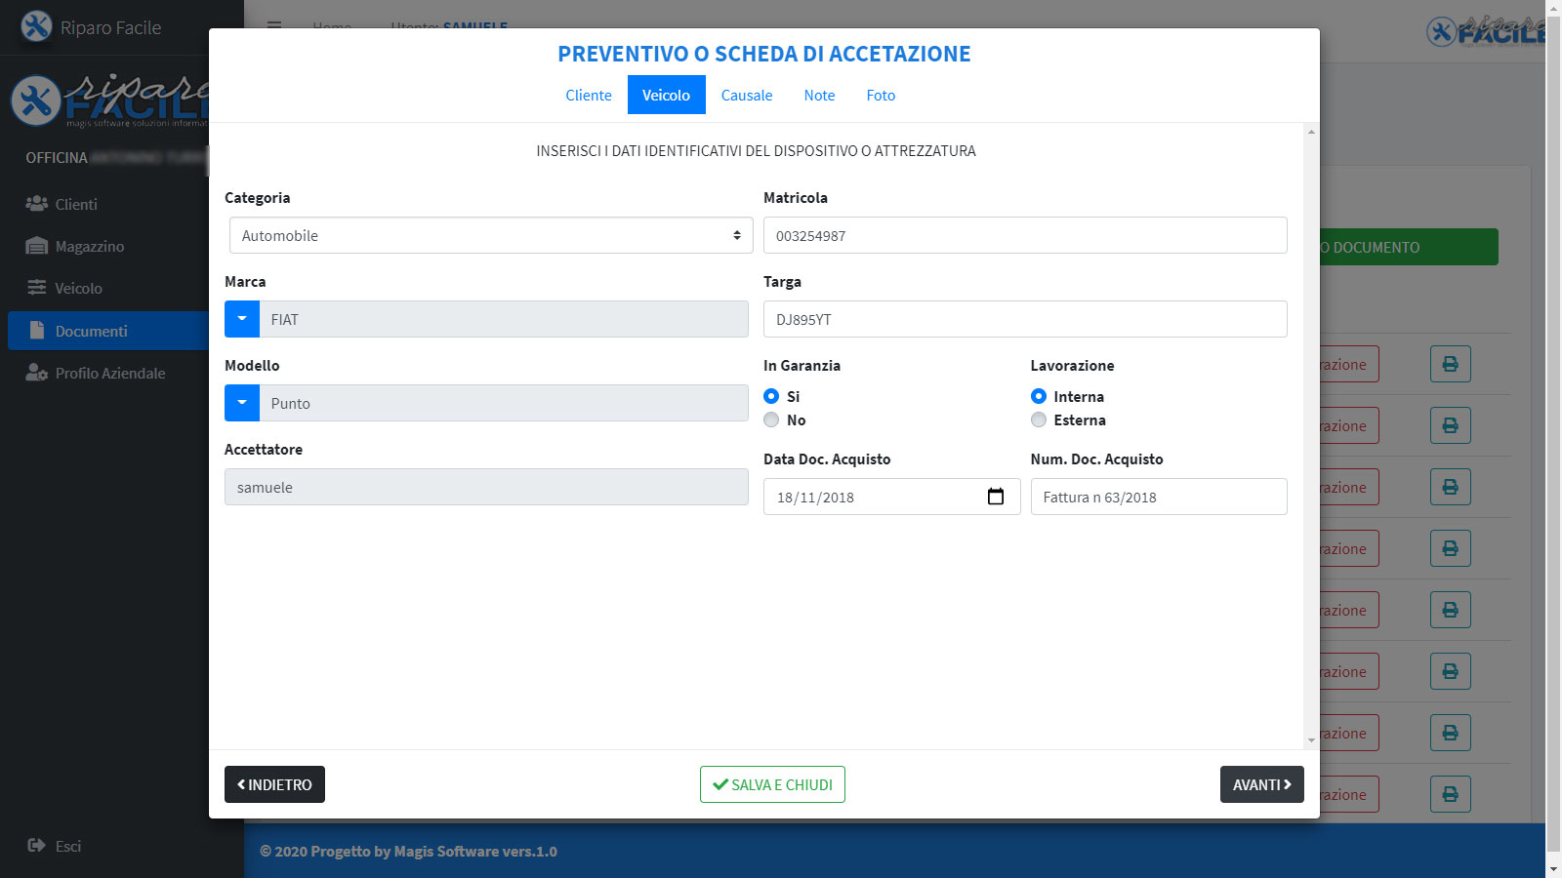Click the INDIETRO button
The image size is (1562, 878).
pyautogui.click(x=274, y=784)
